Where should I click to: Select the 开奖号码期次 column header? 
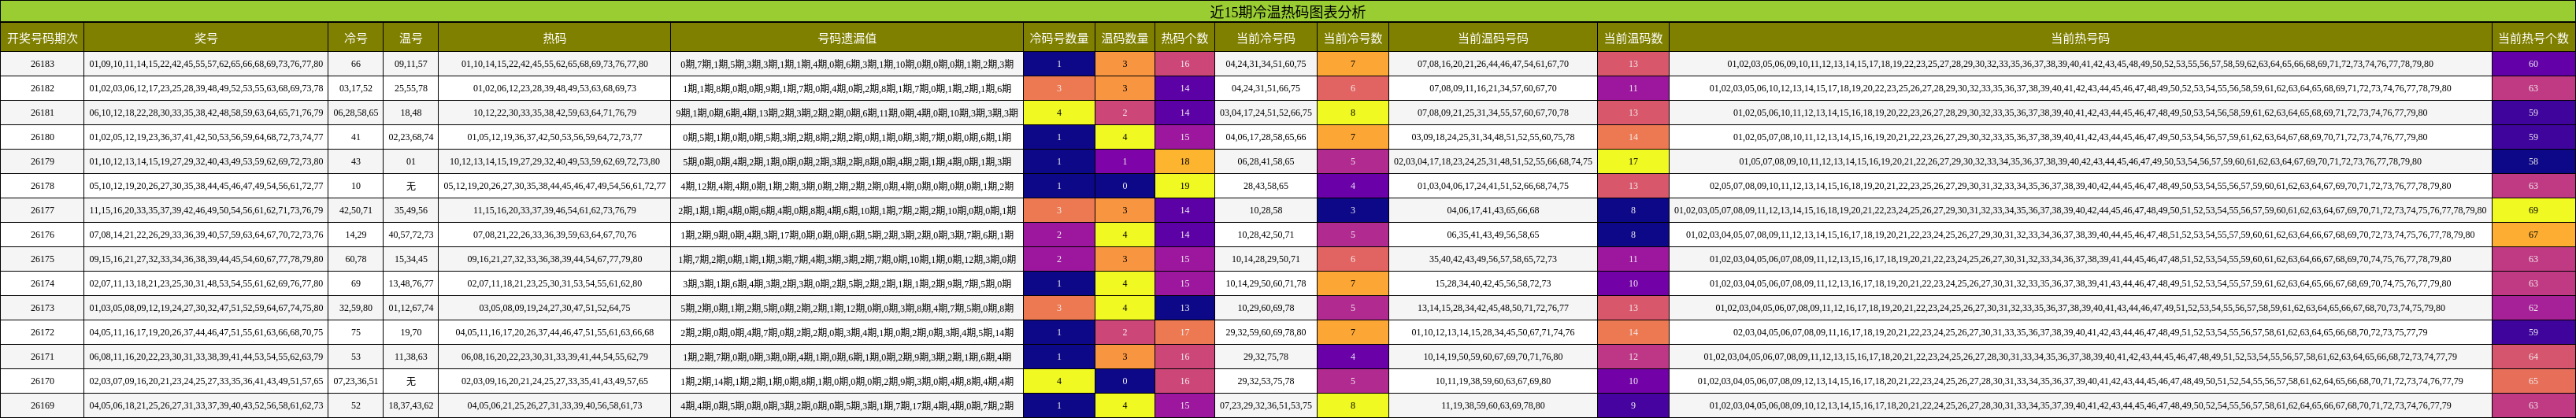coord(42,39)
